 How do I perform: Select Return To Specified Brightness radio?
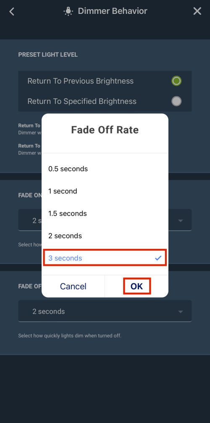[x=176, y=101]
